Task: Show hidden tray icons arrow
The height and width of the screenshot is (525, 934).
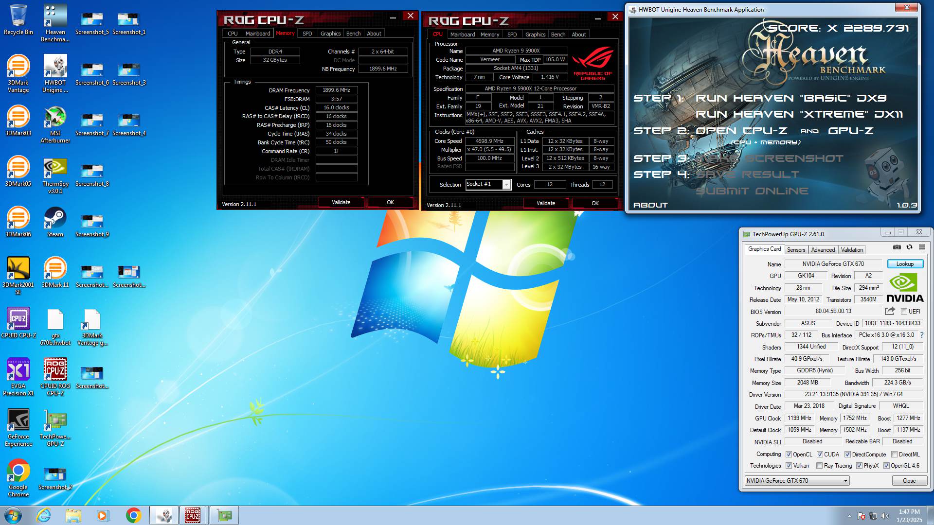Action: click(849, 516)
